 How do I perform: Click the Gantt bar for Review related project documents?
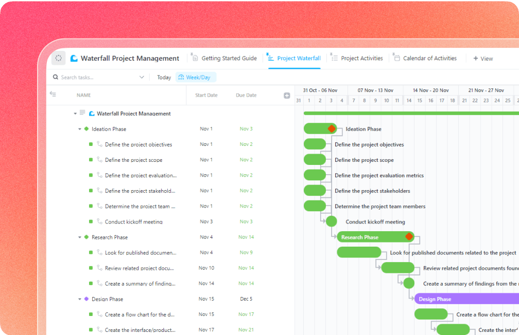(397, 268)
